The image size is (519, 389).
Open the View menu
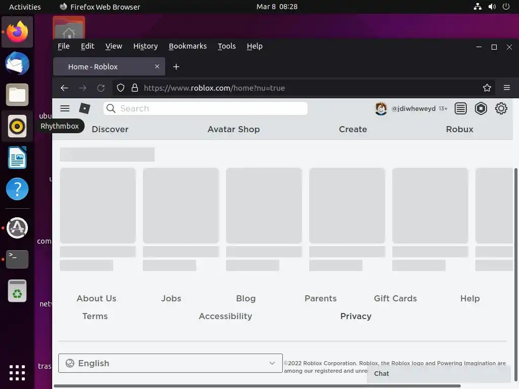coord(114,46)
